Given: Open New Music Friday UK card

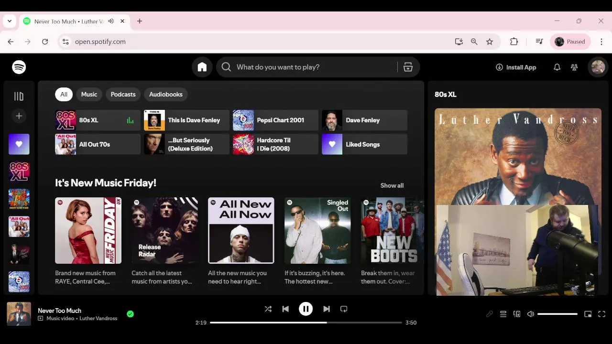Looking at the screenshot, I should click(88, 241).
